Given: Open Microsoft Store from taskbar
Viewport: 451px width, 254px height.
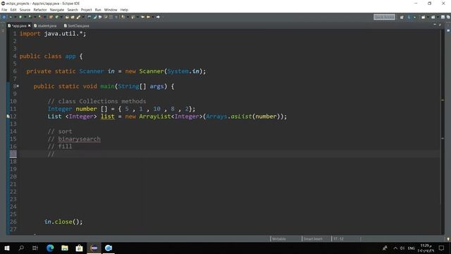Looking at the screenshot, I should click(79, 248).
